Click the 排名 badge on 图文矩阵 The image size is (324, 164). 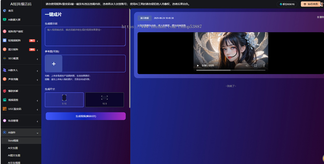point(32,50)
